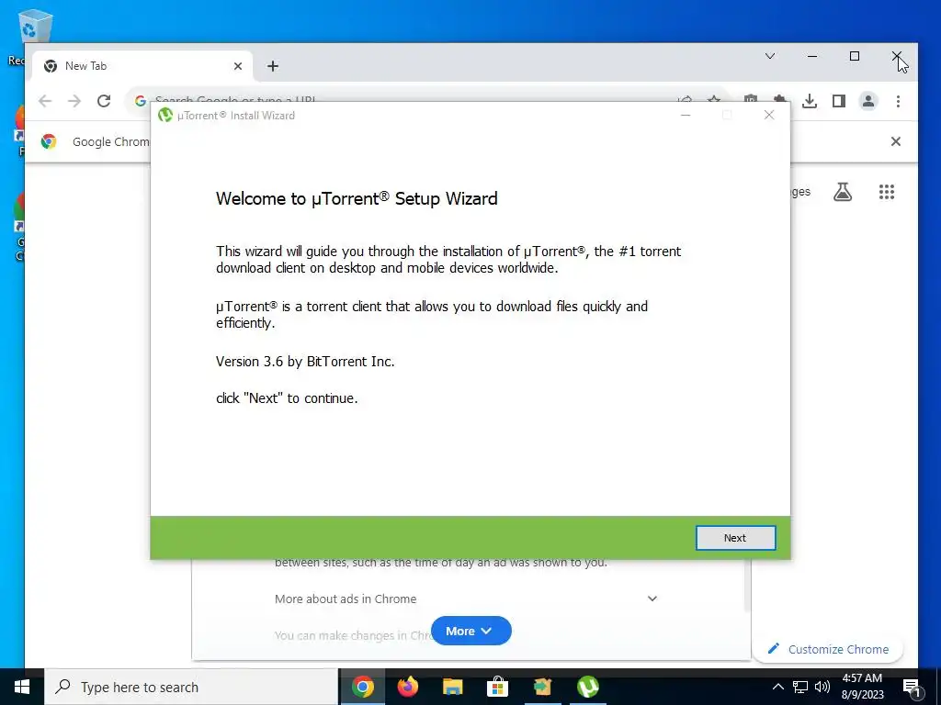
Task: Open Microsoft Store from the taskbar
Action: tap(497, 687)
